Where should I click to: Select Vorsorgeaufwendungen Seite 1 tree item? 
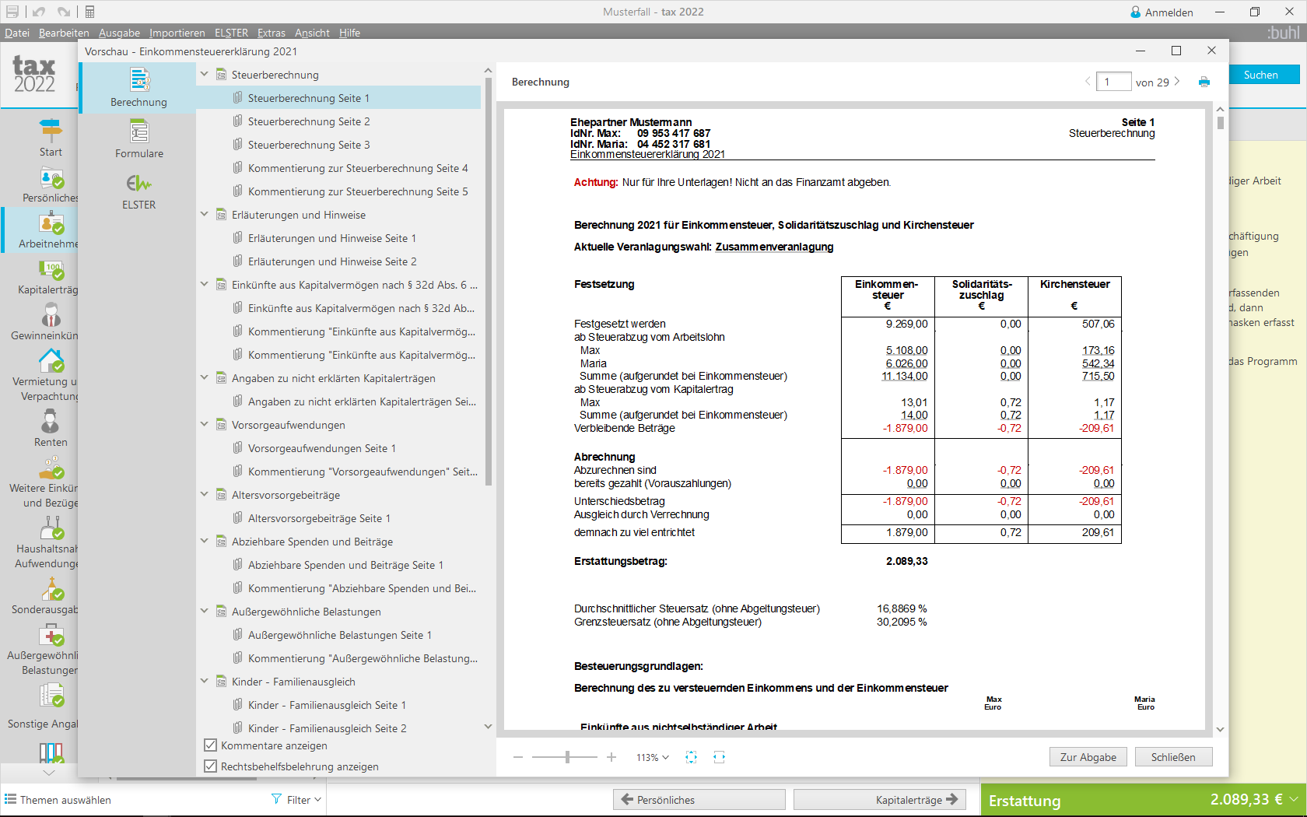click(x=322, y=448)
